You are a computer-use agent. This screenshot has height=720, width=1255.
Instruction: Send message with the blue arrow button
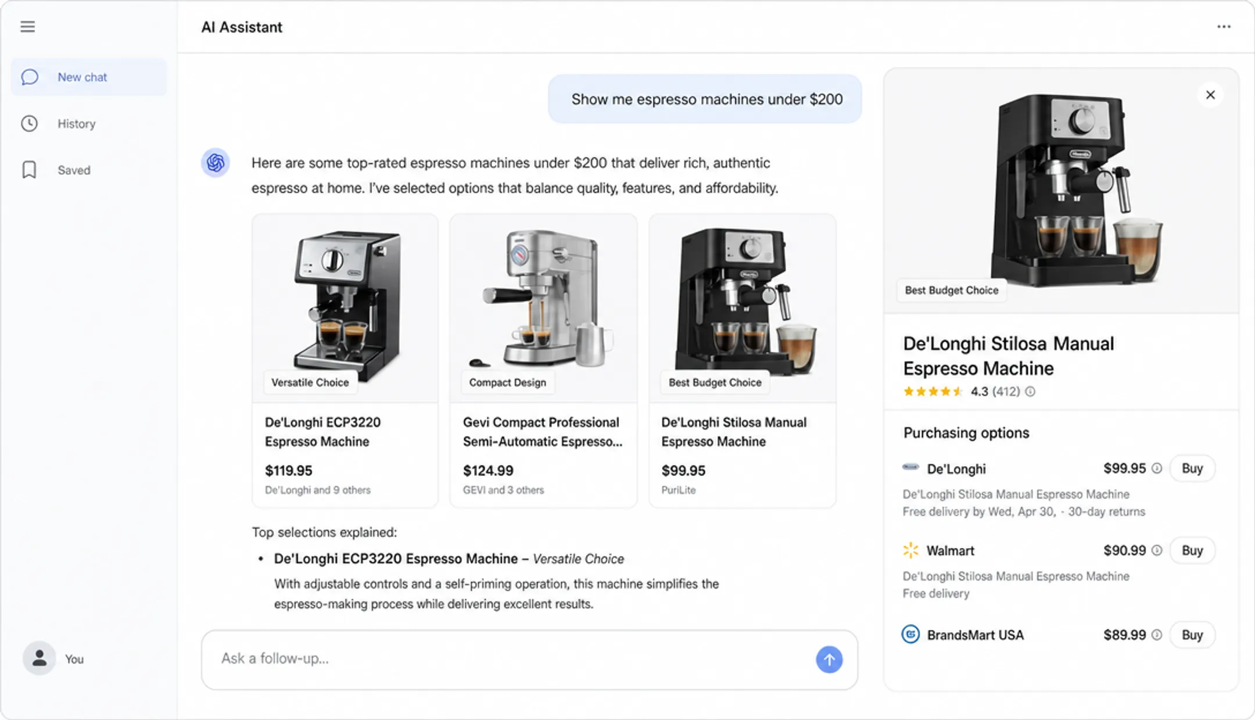pyautogui.click(x=829, y=660)
